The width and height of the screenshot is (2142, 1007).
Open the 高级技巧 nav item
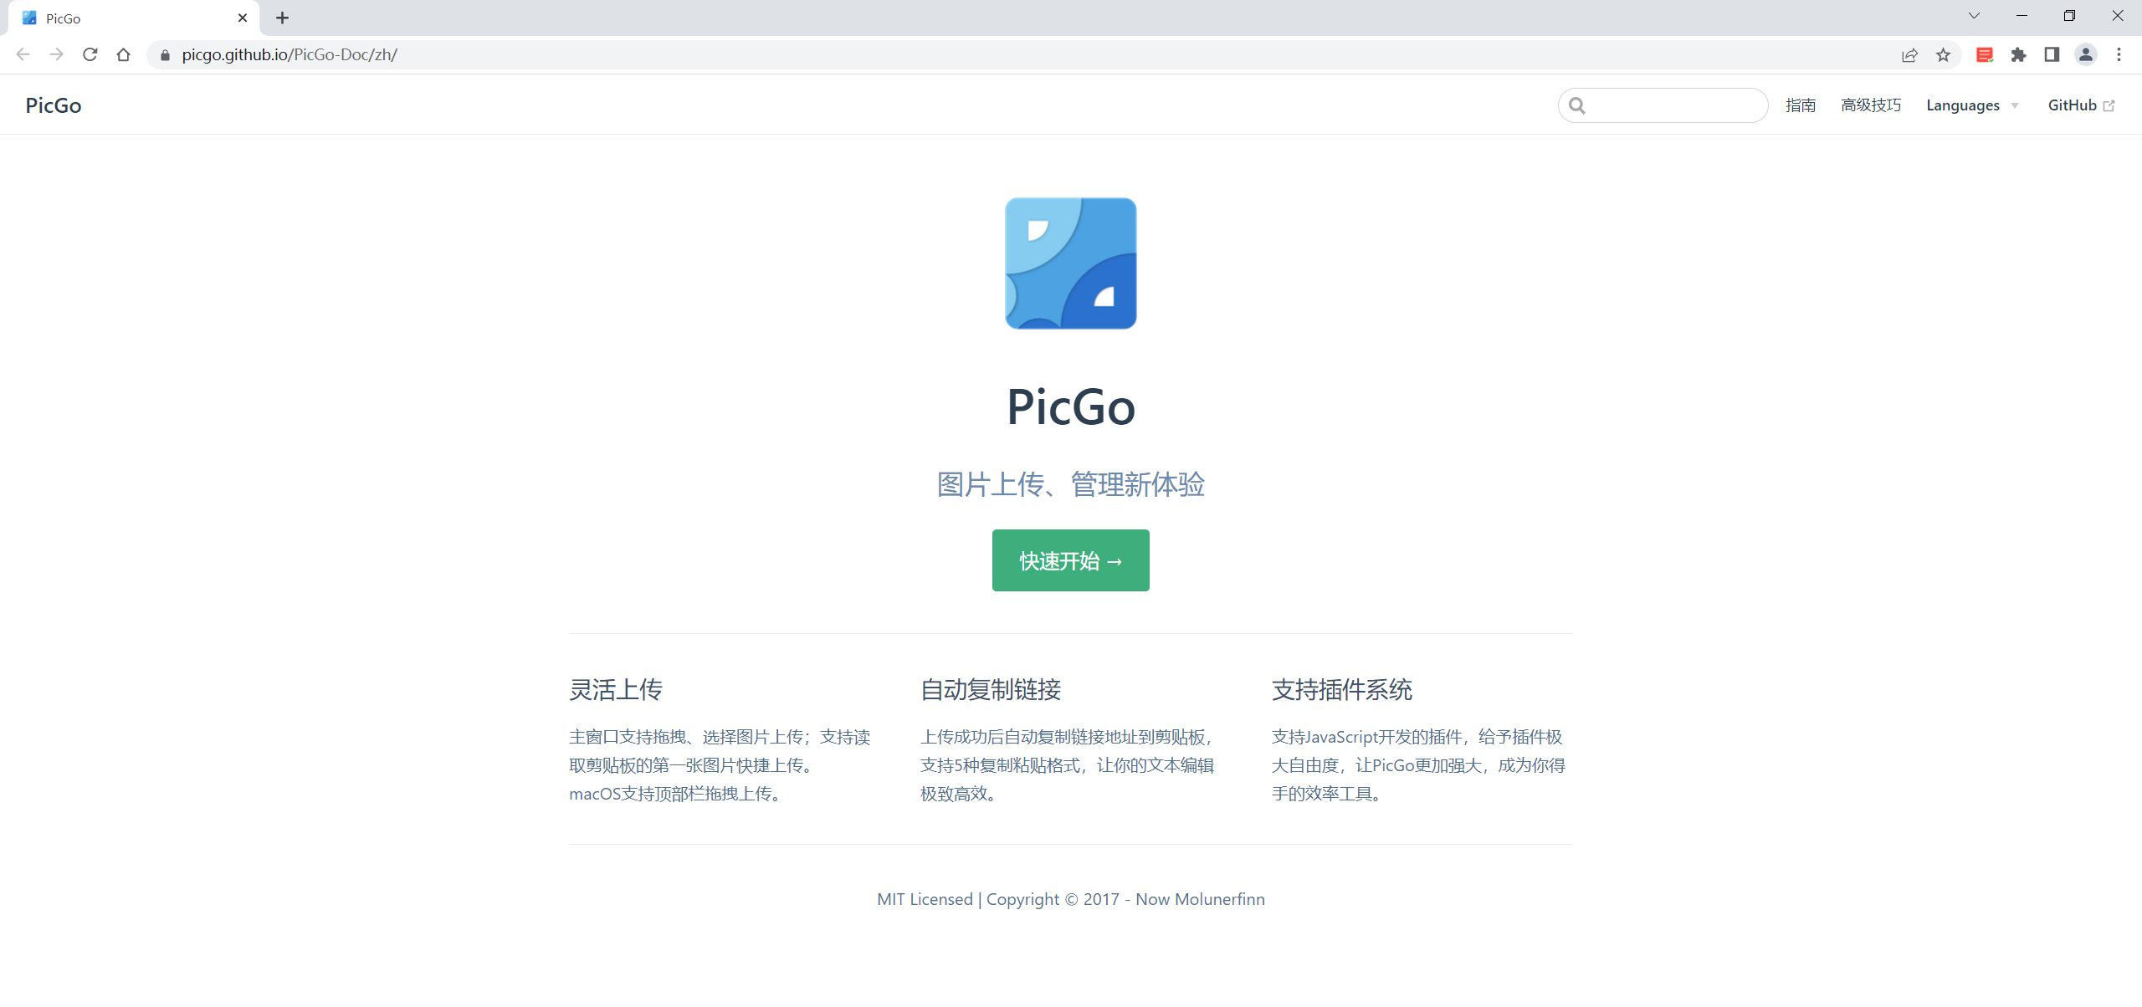[1871, 105]
